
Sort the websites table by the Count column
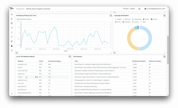pyautogui.click(x=41, y=61)
